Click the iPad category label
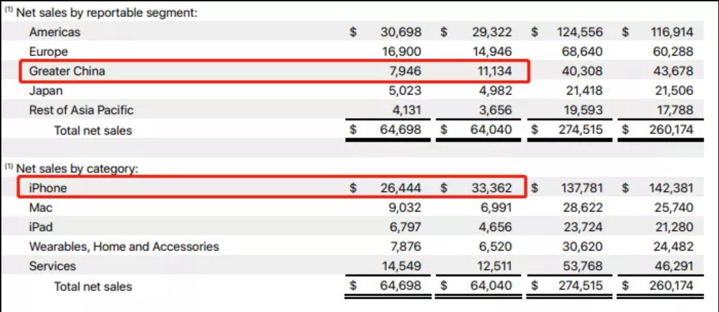Screen dimensions: 719x312 click(41, 226)
